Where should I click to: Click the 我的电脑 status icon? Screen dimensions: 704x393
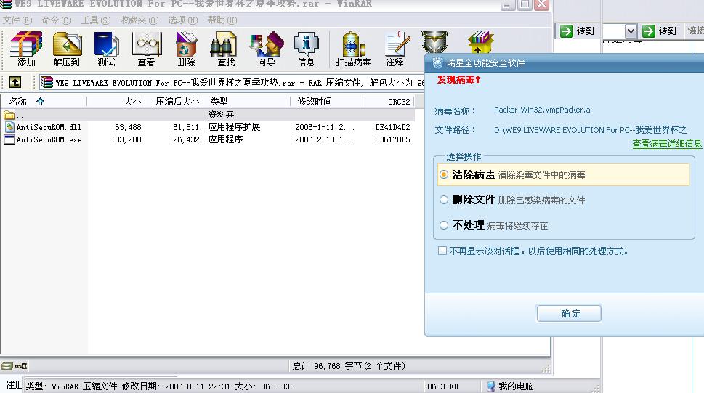[x=490, y=386]
